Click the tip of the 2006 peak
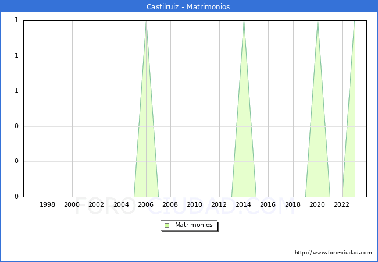The width and height of the screenshot is (378, 262). coord(146,22)
